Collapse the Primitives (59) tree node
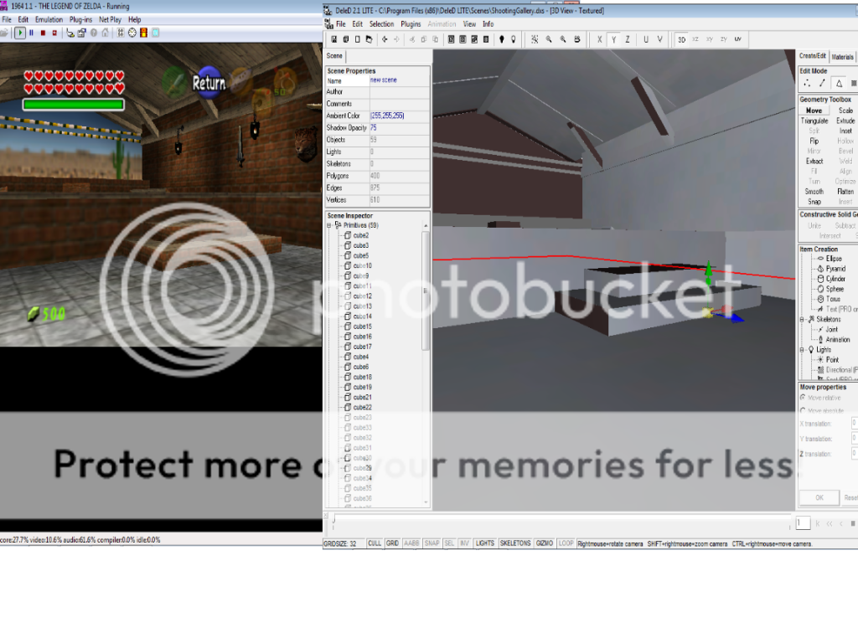The image size is (858, 643). click(329, 225)
